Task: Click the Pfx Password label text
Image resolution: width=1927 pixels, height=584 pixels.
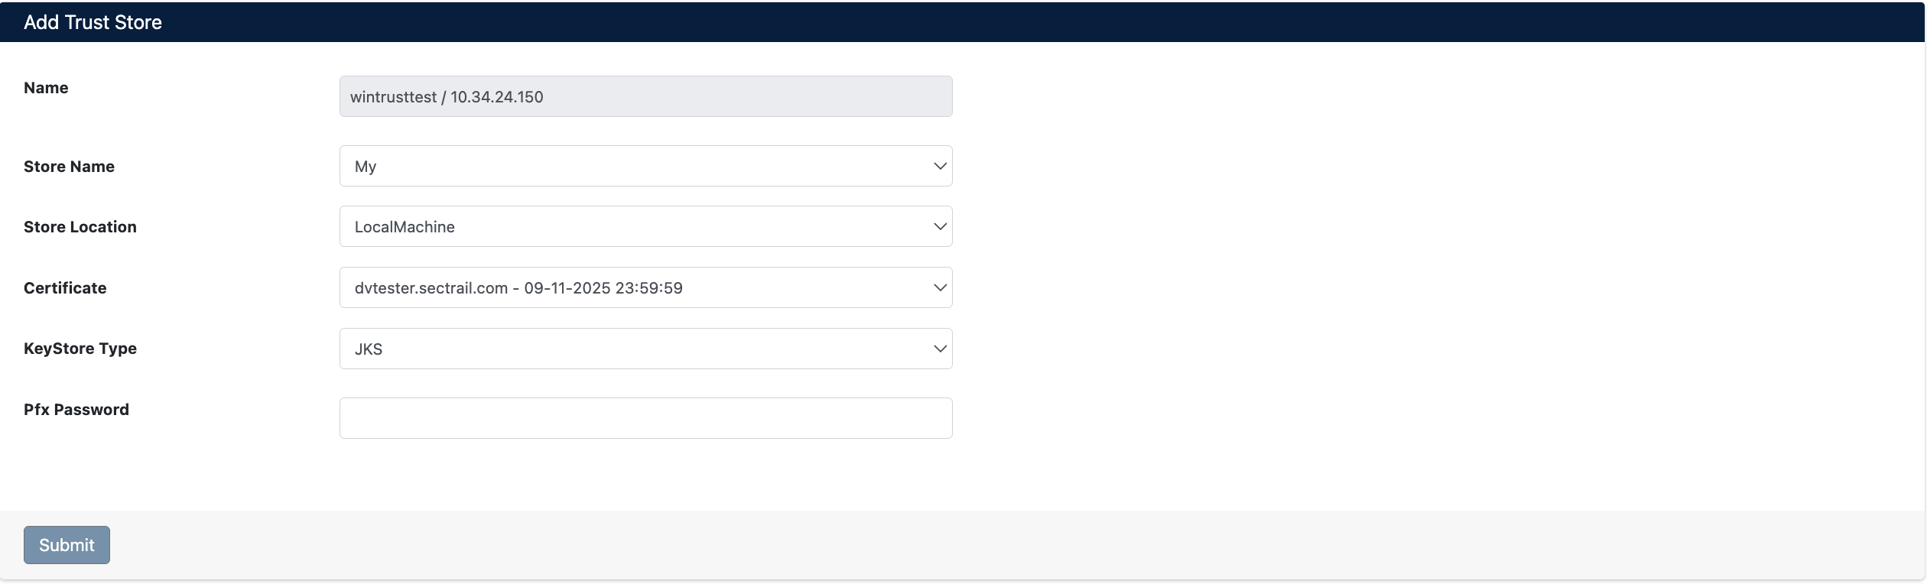Action: pos(76,409)
